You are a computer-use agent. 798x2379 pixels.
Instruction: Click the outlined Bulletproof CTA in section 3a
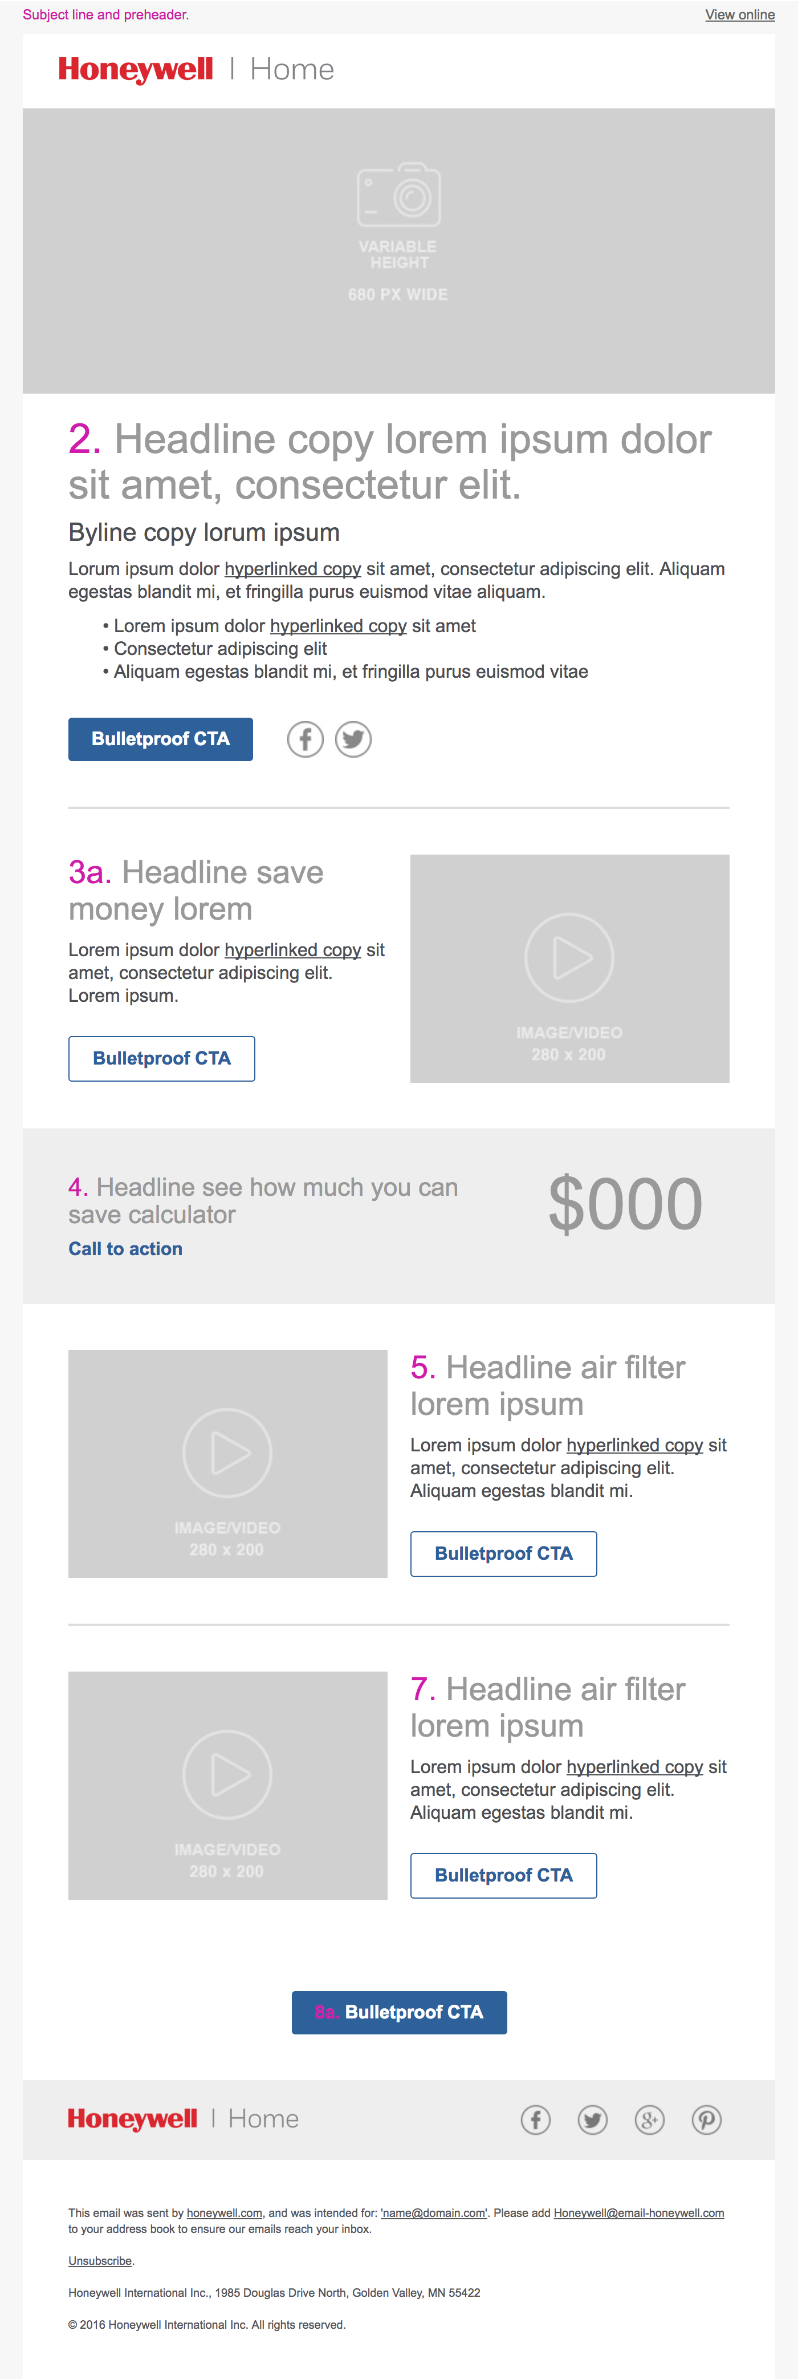(161, 1058)
